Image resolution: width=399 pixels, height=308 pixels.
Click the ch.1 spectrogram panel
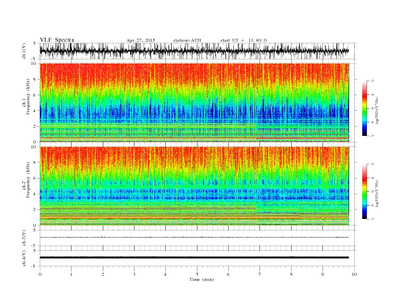pos(194,103)
